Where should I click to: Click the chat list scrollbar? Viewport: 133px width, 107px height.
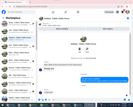pyautogui.click(x=36, y=36)
